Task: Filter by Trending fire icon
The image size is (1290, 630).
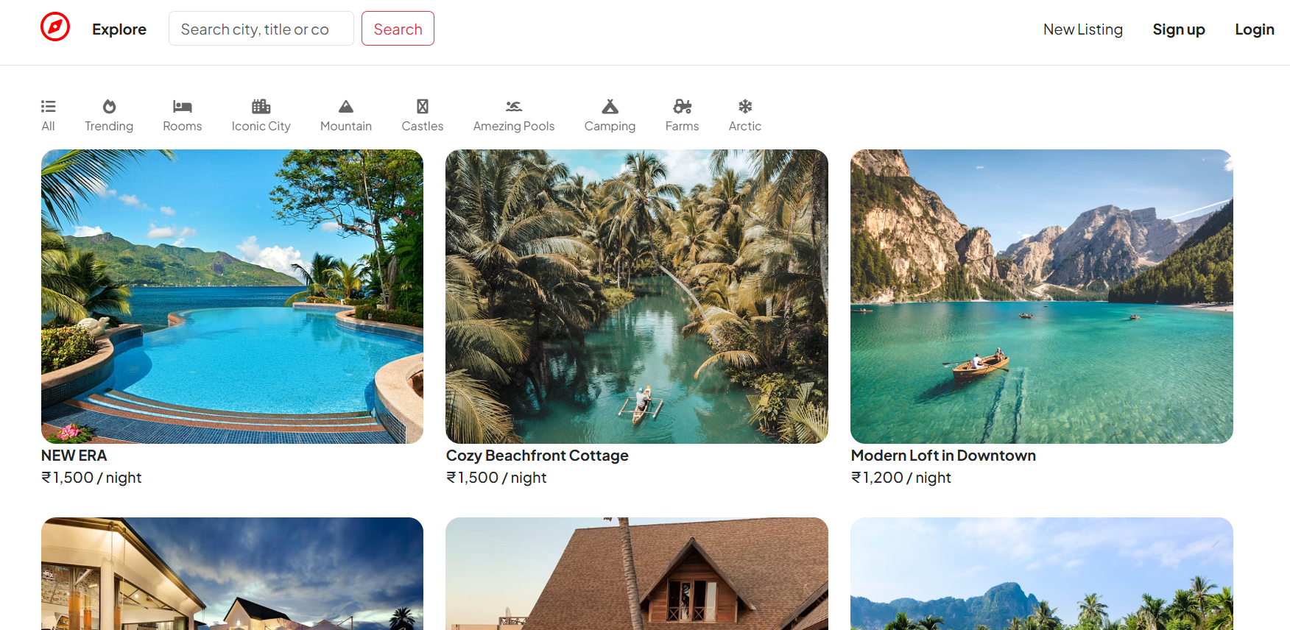Action: coord(109,106)
